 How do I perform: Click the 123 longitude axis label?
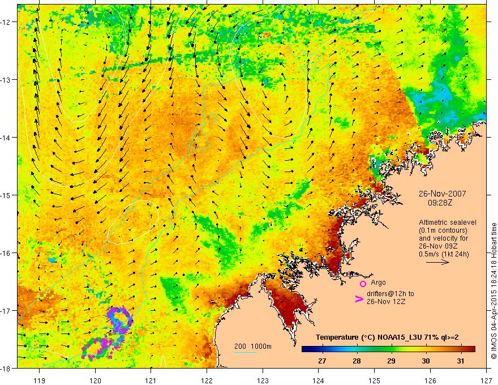click(263, 380)
